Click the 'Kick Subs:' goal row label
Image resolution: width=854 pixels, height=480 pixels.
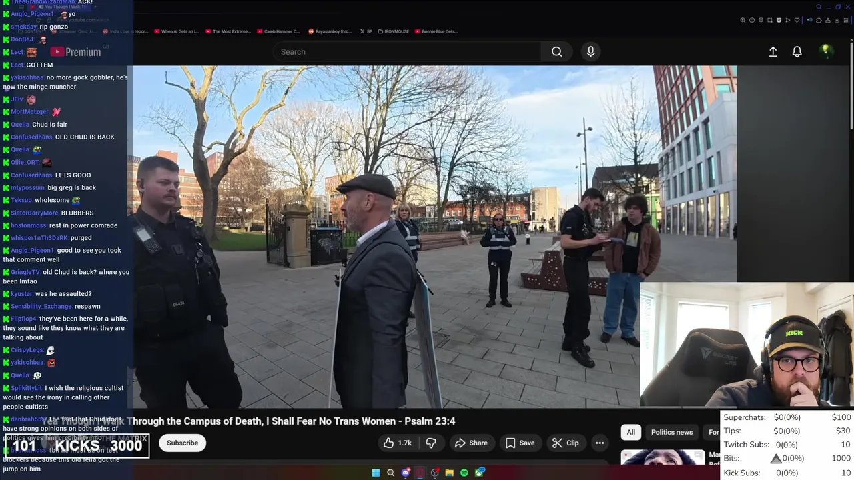click(x=742, y=473)
